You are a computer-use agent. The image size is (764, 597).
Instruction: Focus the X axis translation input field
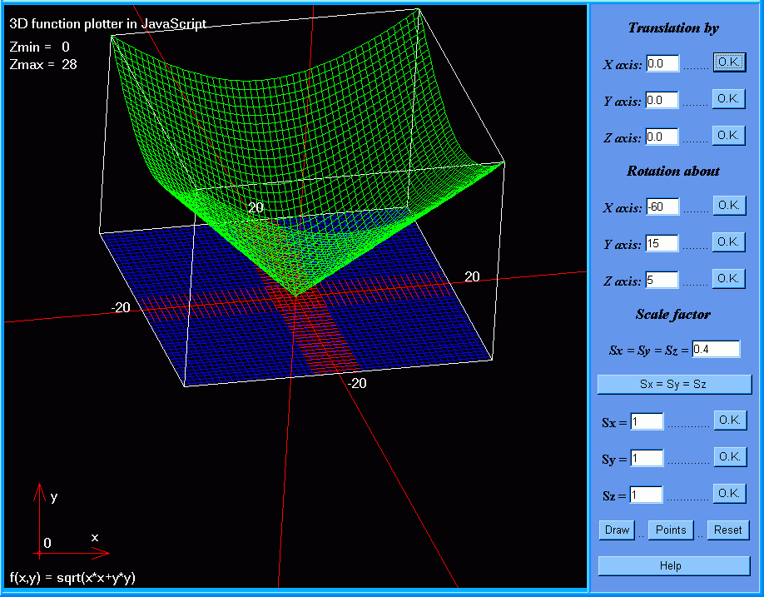pyautogui.click(x=662, y=64)
